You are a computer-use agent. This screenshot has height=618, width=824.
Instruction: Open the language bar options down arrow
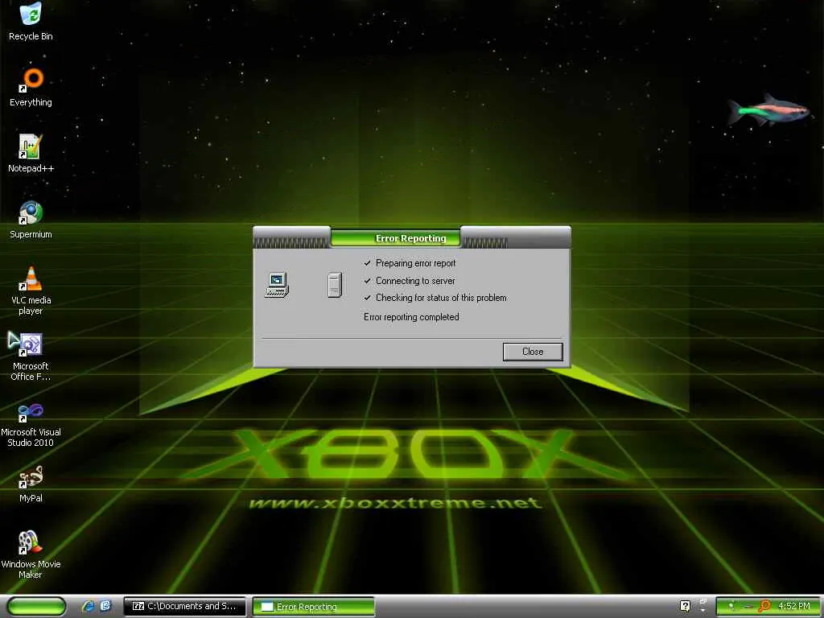(x=703, y=611)
